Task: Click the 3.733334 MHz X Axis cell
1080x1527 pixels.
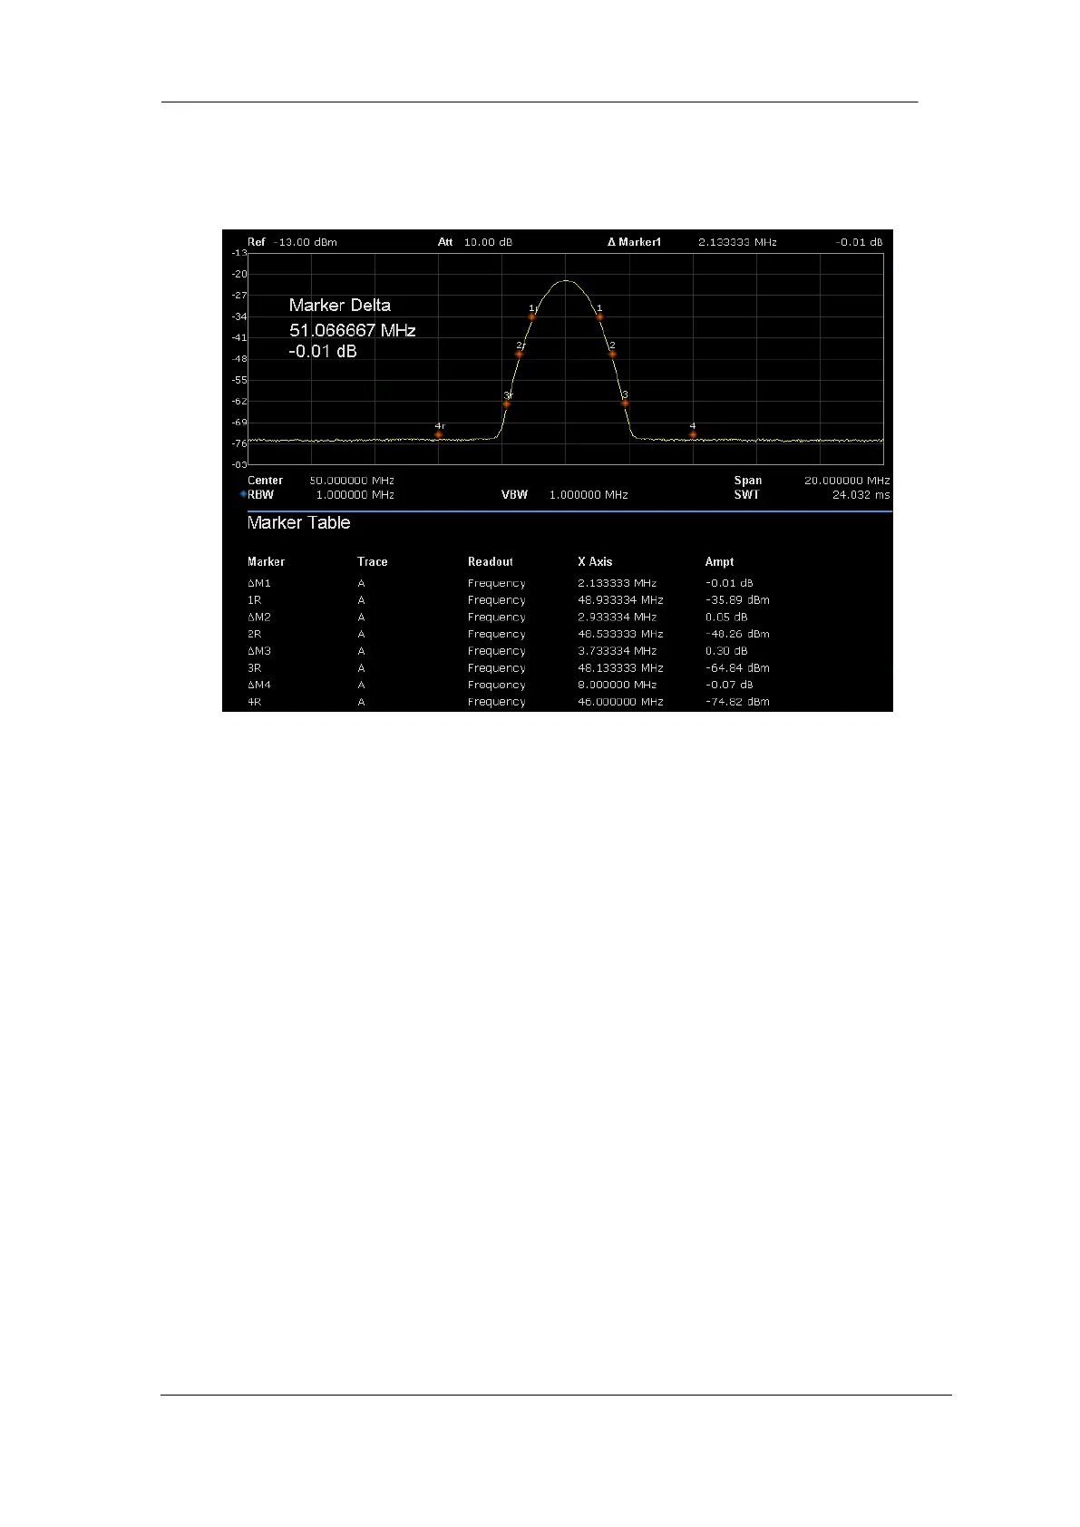Action: [x=617, y=651]
